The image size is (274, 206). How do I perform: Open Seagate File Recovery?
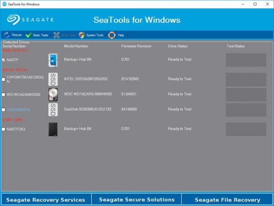[227, 200]
